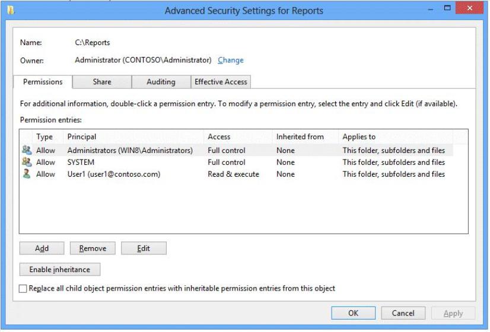Click the Change owner link
Viewport: 490px width, 332px height.
pyautogui.click(x=231, y=60)
